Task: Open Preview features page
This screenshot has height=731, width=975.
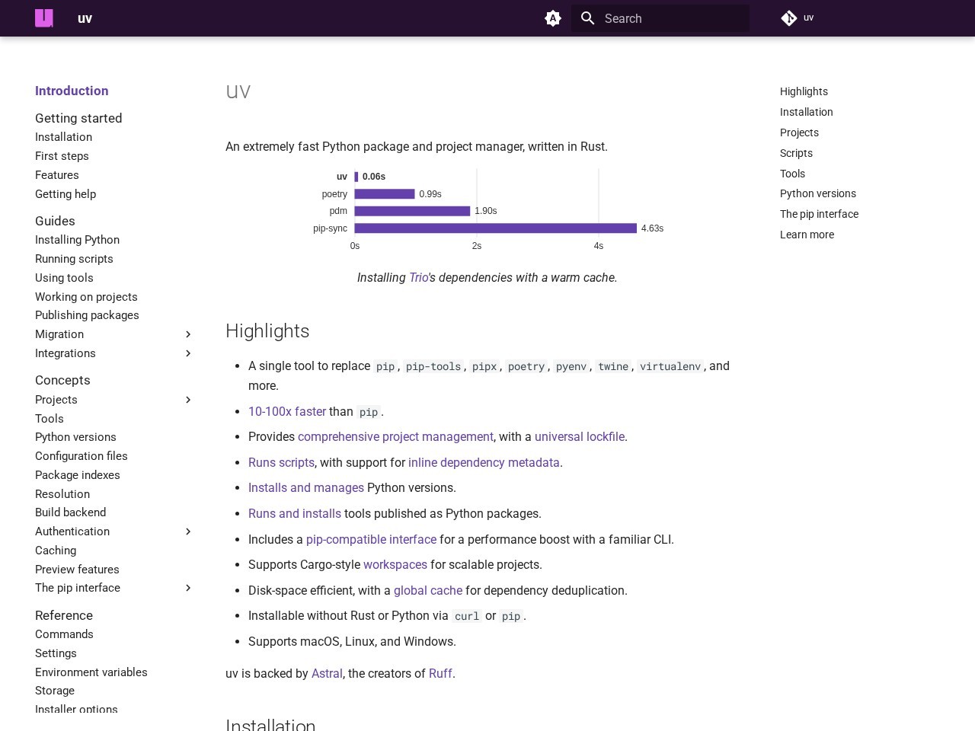Action: click(x=77, y=570)
